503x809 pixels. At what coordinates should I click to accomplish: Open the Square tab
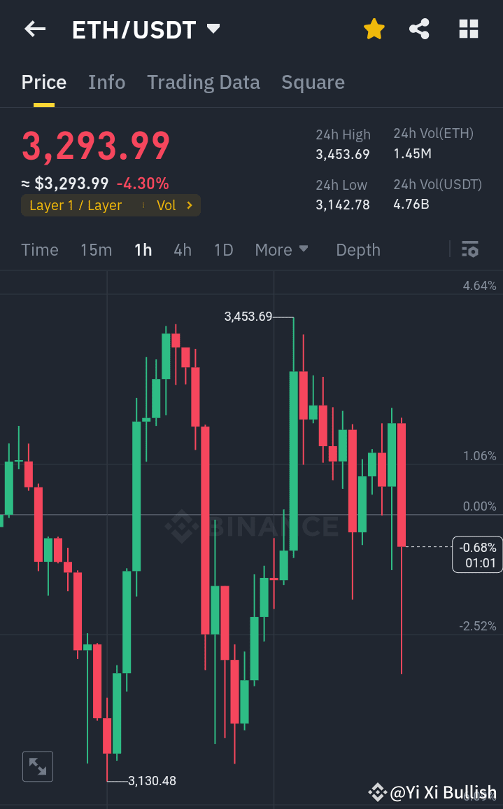(x=313, y=82)
